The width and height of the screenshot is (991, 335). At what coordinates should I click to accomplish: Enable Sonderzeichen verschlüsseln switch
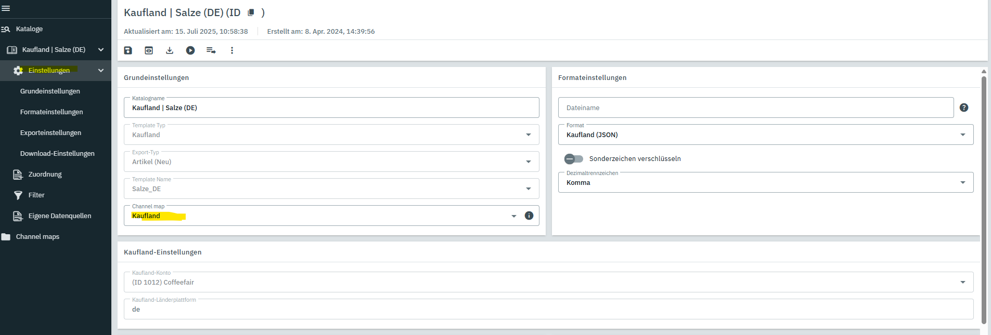pyautogui.click(x=573, y=159)
